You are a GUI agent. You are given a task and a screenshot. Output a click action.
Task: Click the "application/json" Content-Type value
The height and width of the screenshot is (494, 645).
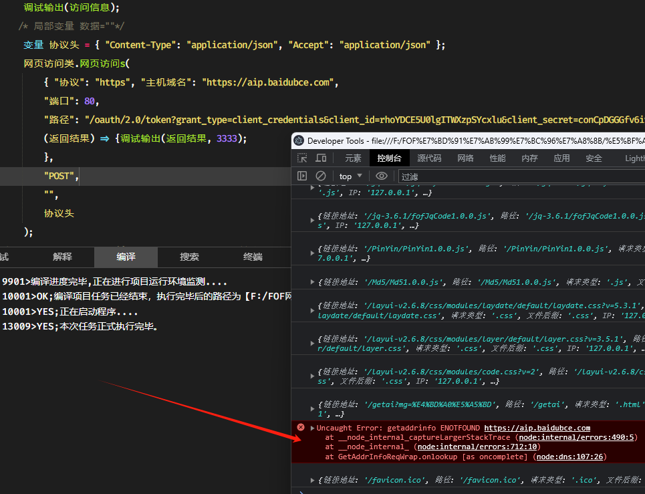232,45
